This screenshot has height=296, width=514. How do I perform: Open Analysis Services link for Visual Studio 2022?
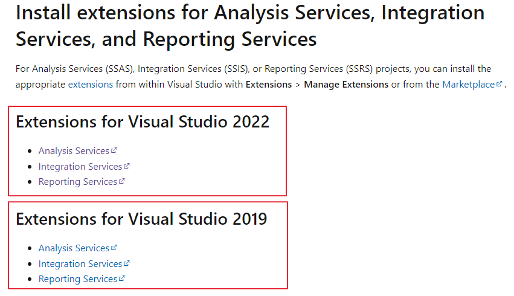point(74,151)
